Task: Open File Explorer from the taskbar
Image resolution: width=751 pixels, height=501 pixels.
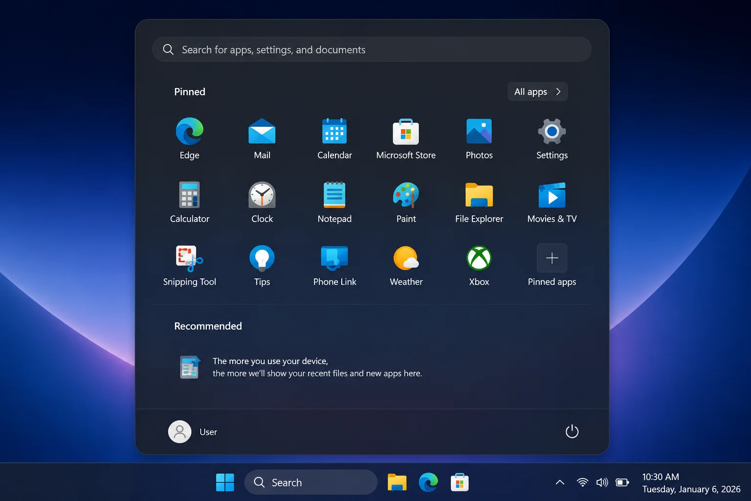Action: coord(397,482)
